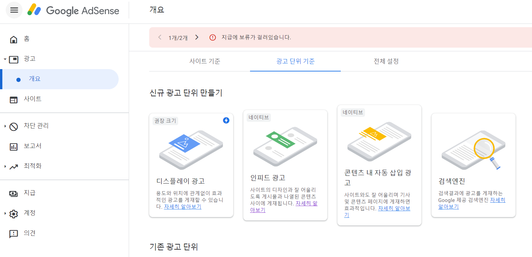Click the 최적화 trend arrow icon
This screenshot has height=257, width=532.
(x=13, y=167)
